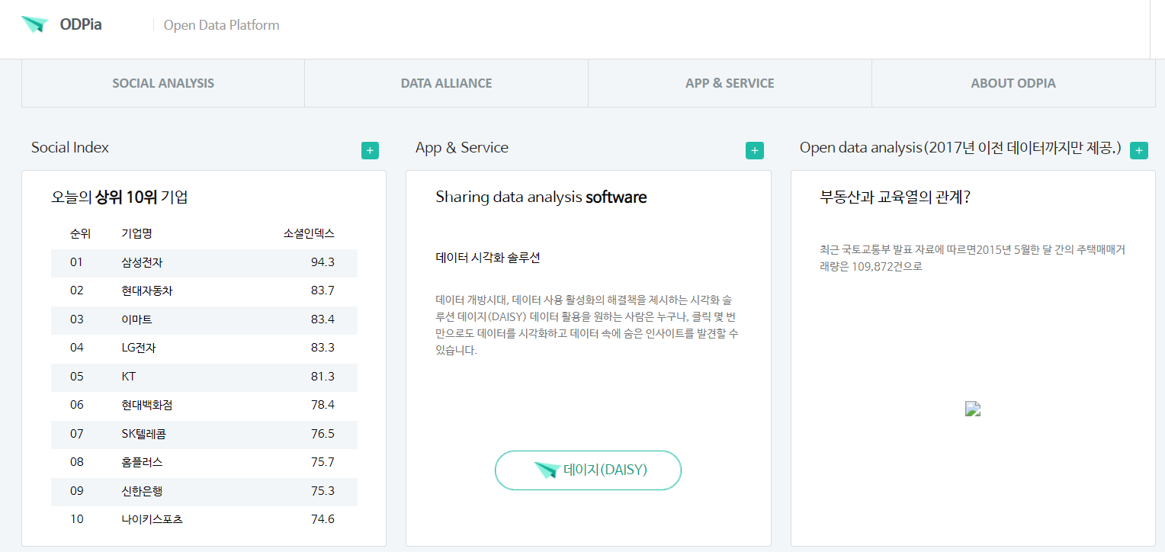
Task: Select the 신한은행 company name
Action: point(142,490)
